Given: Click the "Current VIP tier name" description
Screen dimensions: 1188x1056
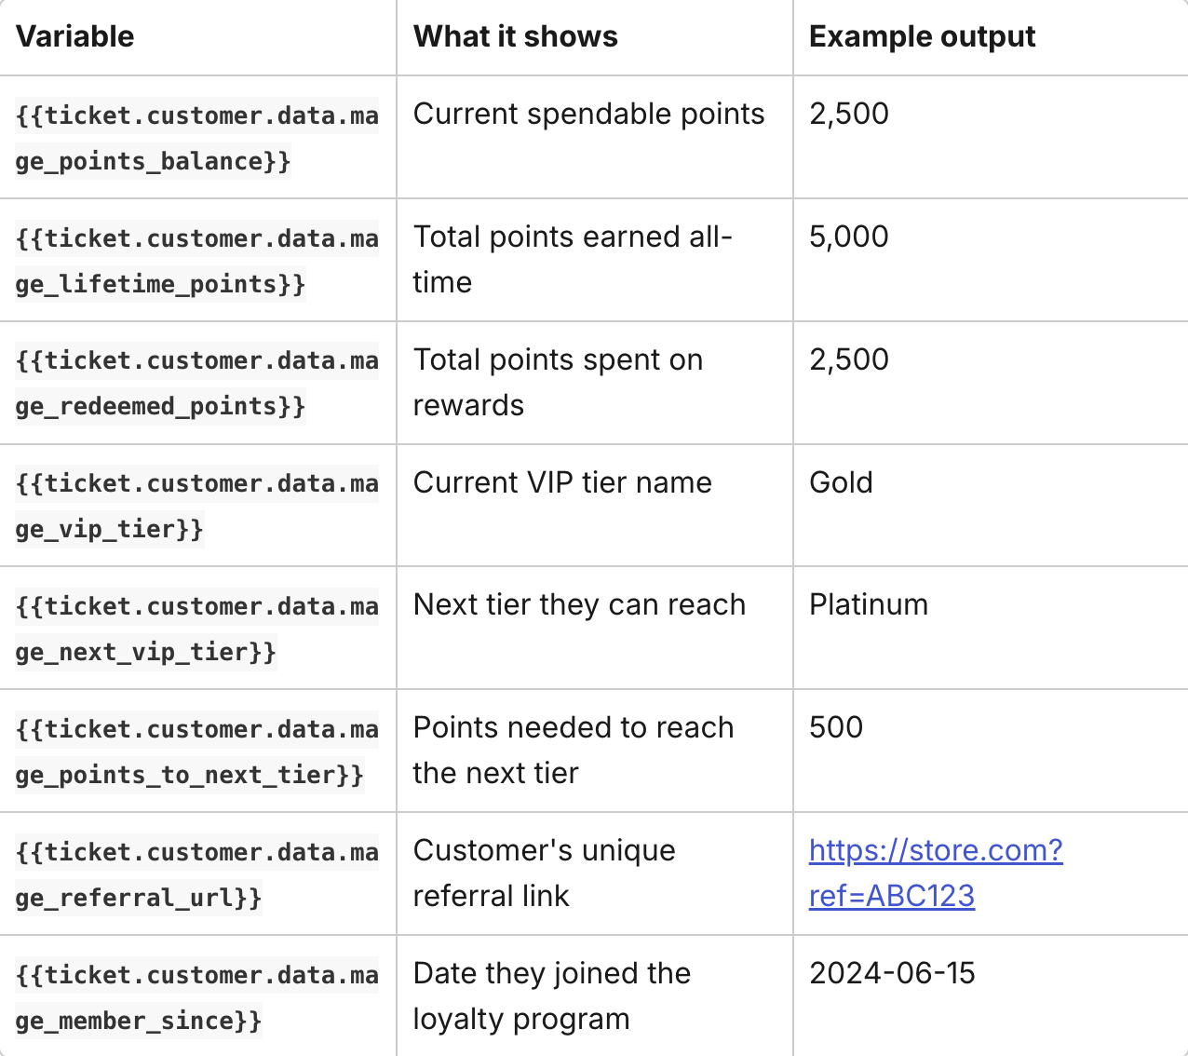Looking at the screenshot, I should (x=562, y=483).
